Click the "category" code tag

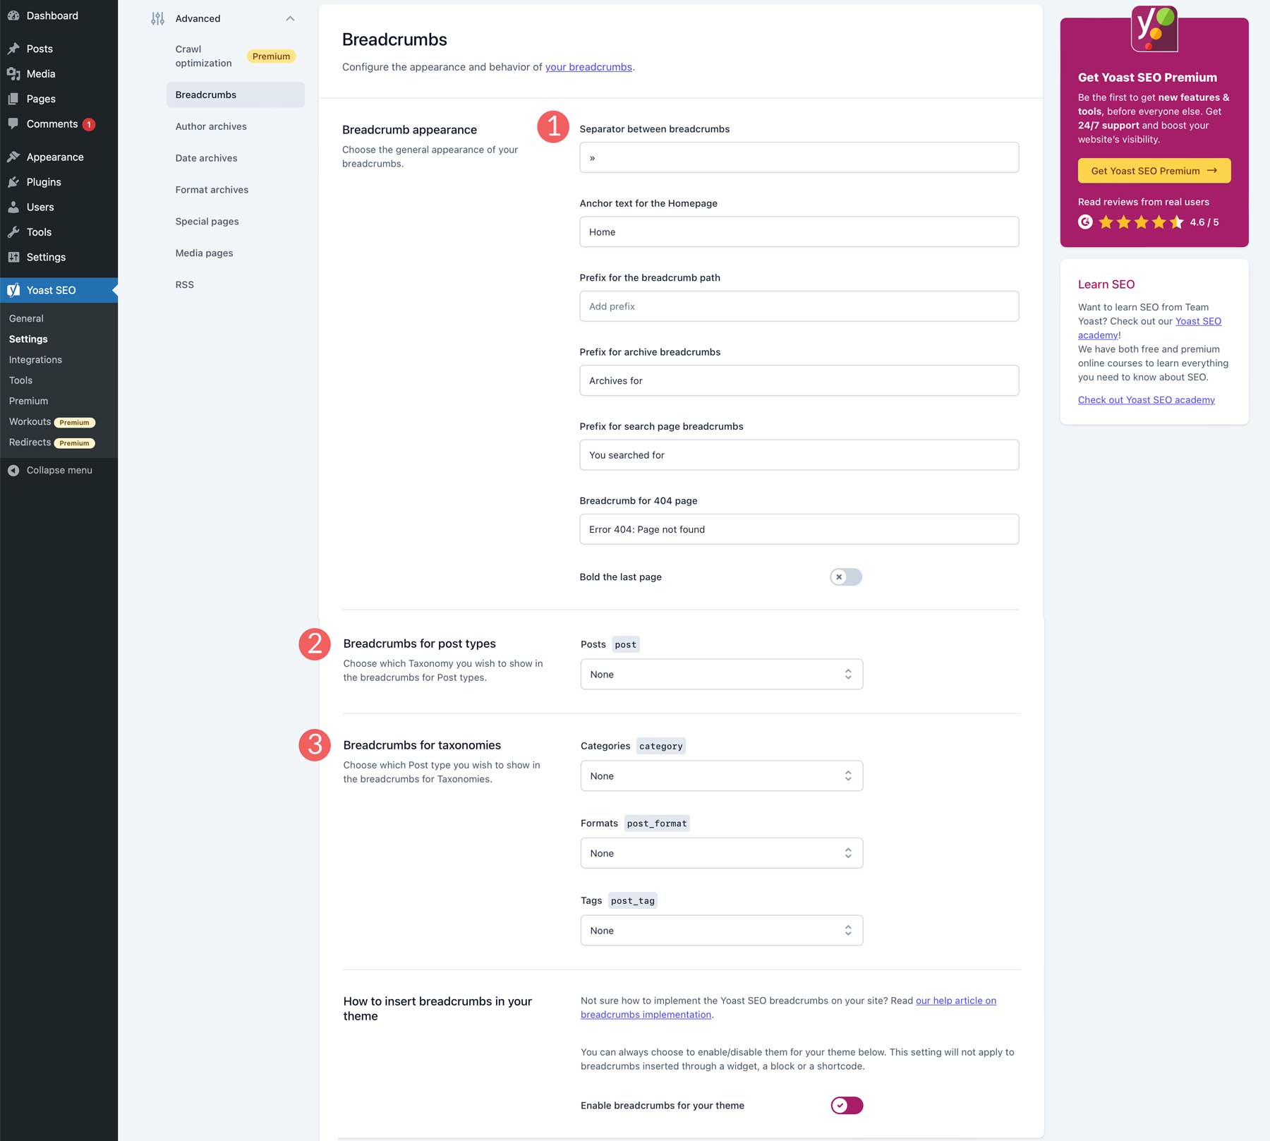tap(660, 746)
